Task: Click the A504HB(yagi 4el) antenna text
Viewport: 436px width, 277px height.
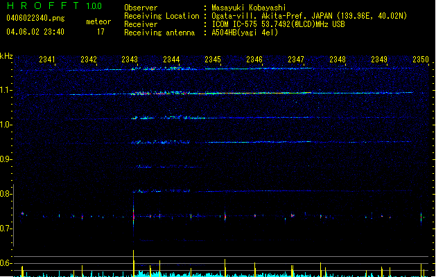Action: 245,33
